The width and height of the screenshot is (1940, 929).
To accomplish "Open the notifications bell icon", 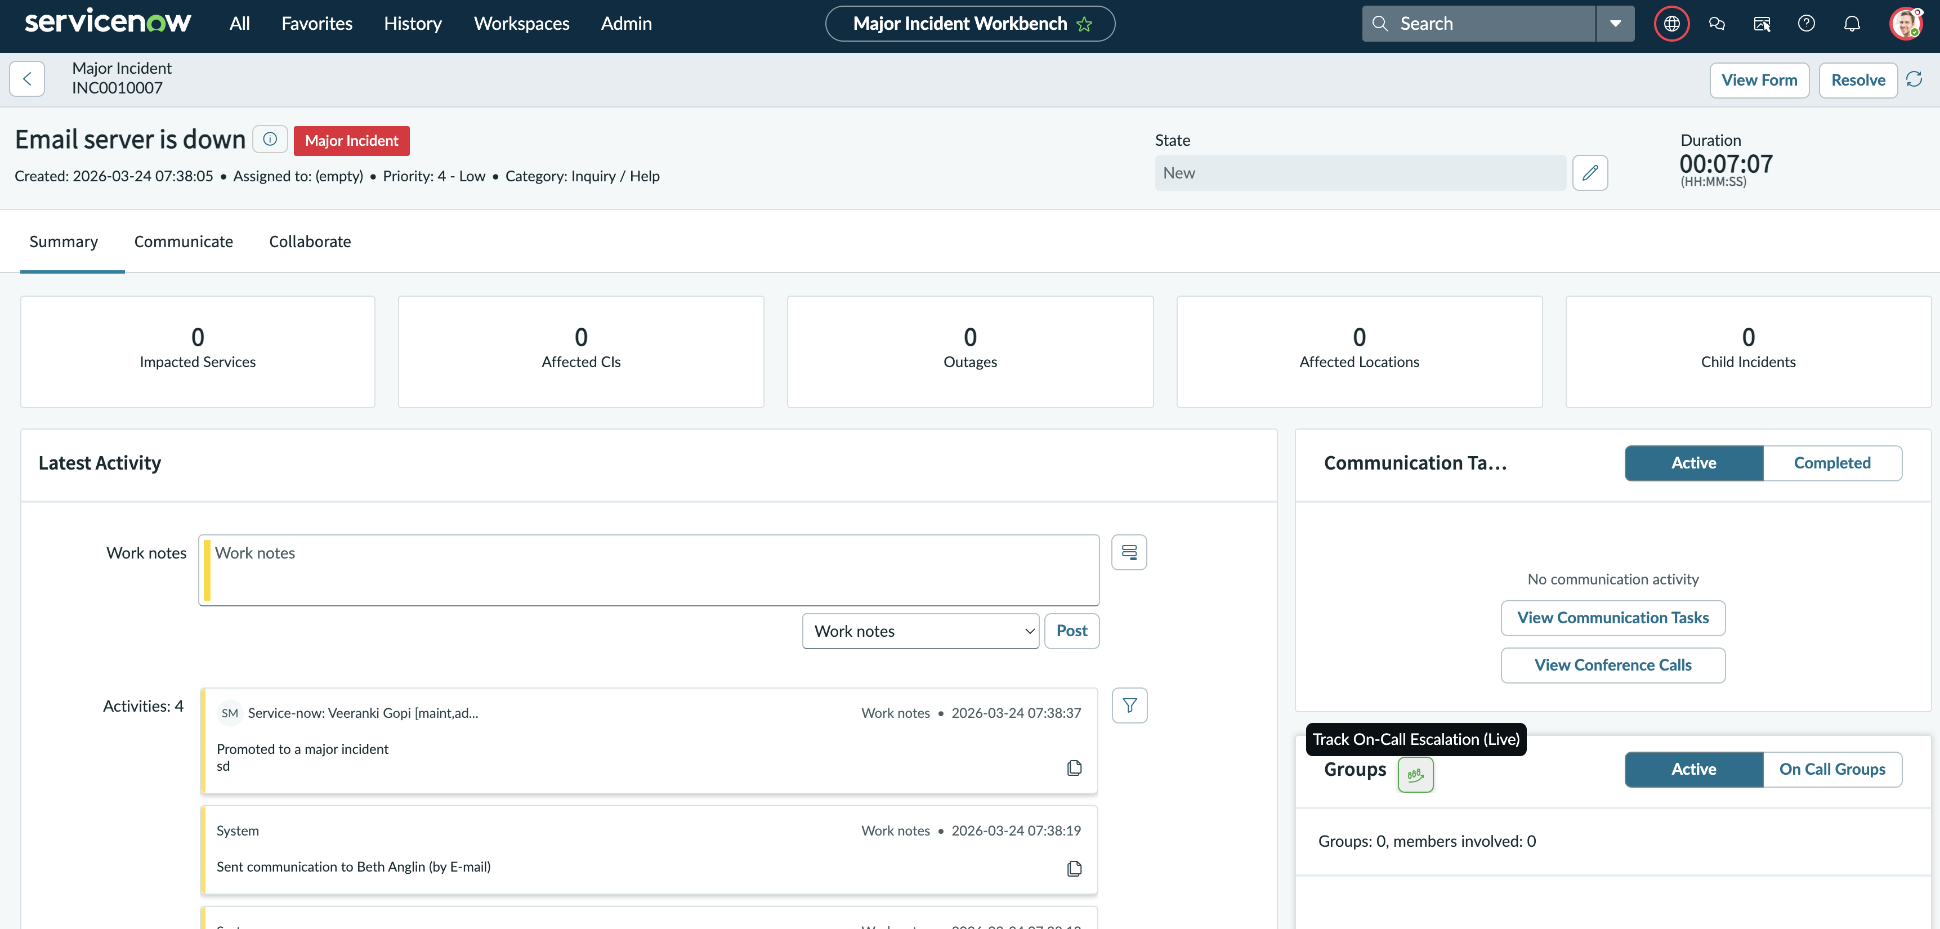I will (1851, 23).
